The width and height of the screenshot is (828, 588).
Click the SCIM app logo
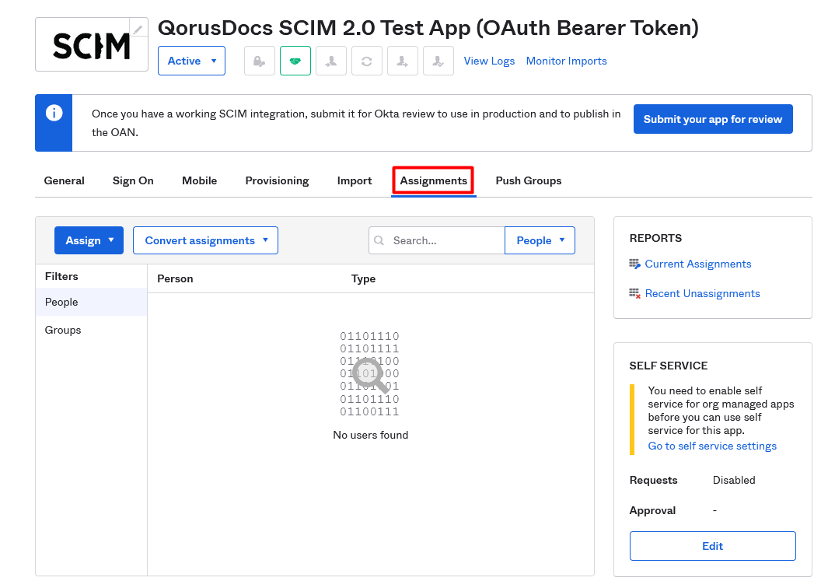point(92,45)
